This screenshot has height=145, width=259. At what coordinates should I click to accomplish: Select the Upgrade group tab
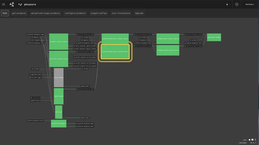[139, 13]
